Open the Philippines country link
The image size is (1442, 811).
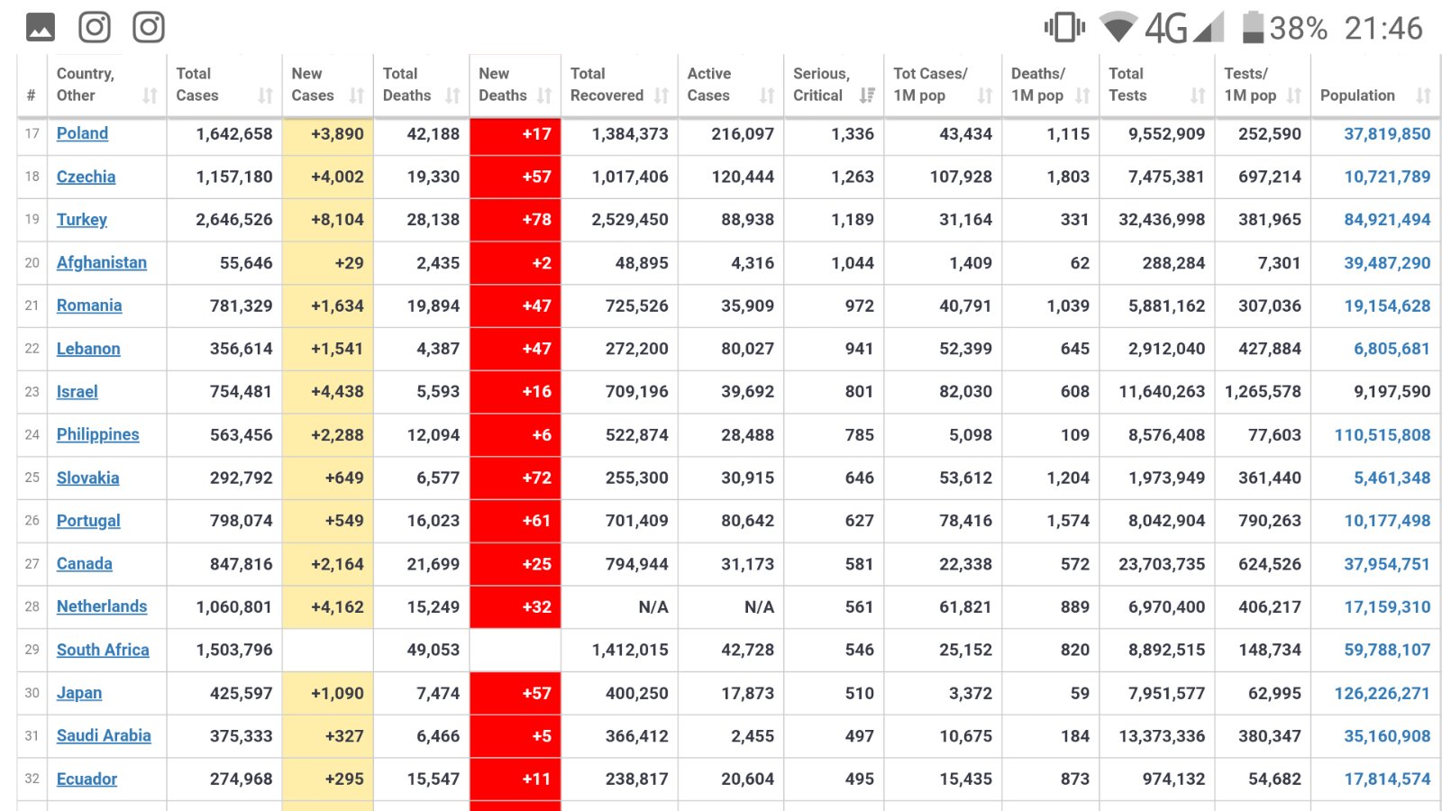coord(97,434)
